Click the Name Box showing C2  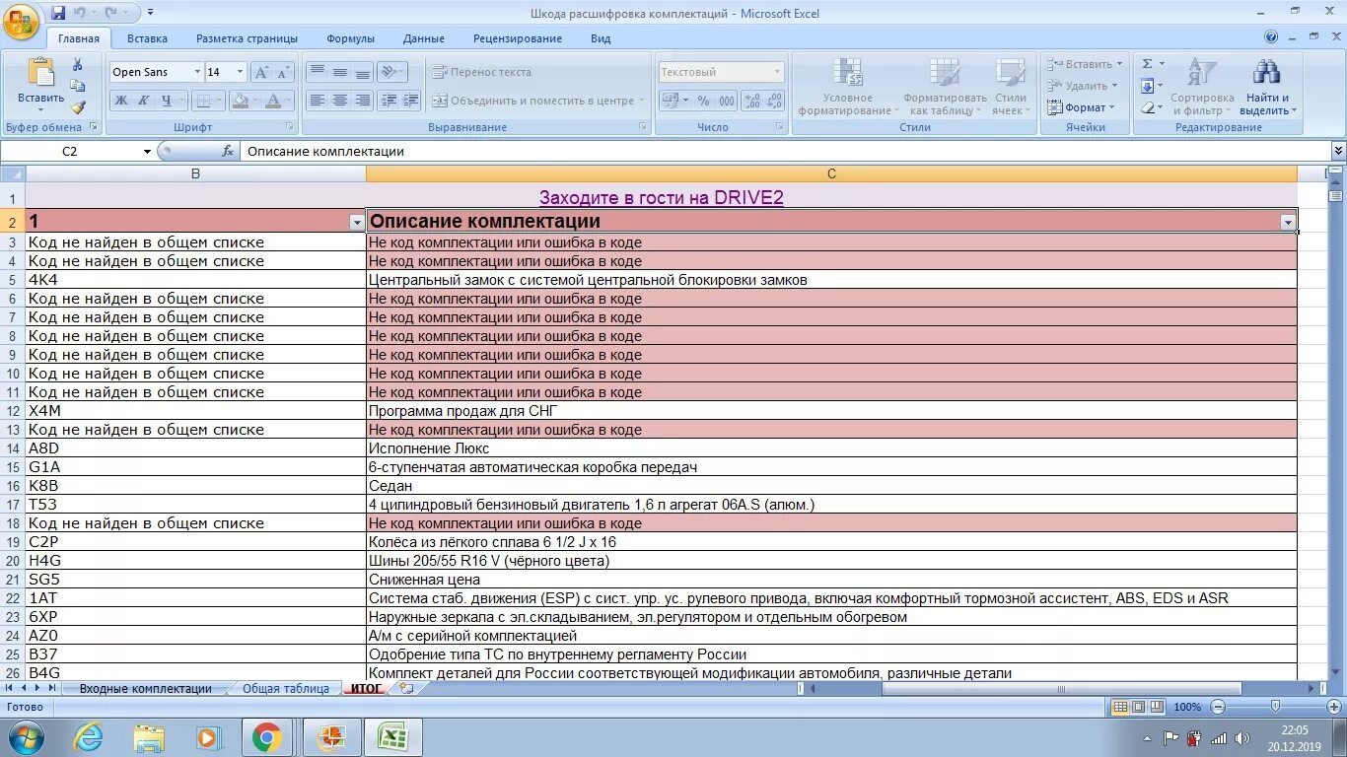pyautogui.click(x=70, y=152)
